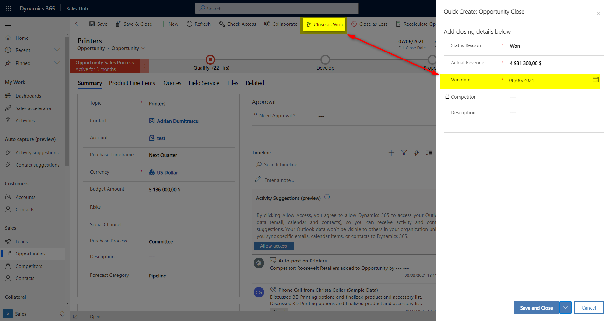Viewport: 611px width, 321px height.
Task: Click the Activity Suggestions info icon
Action: tap(327, 197)
